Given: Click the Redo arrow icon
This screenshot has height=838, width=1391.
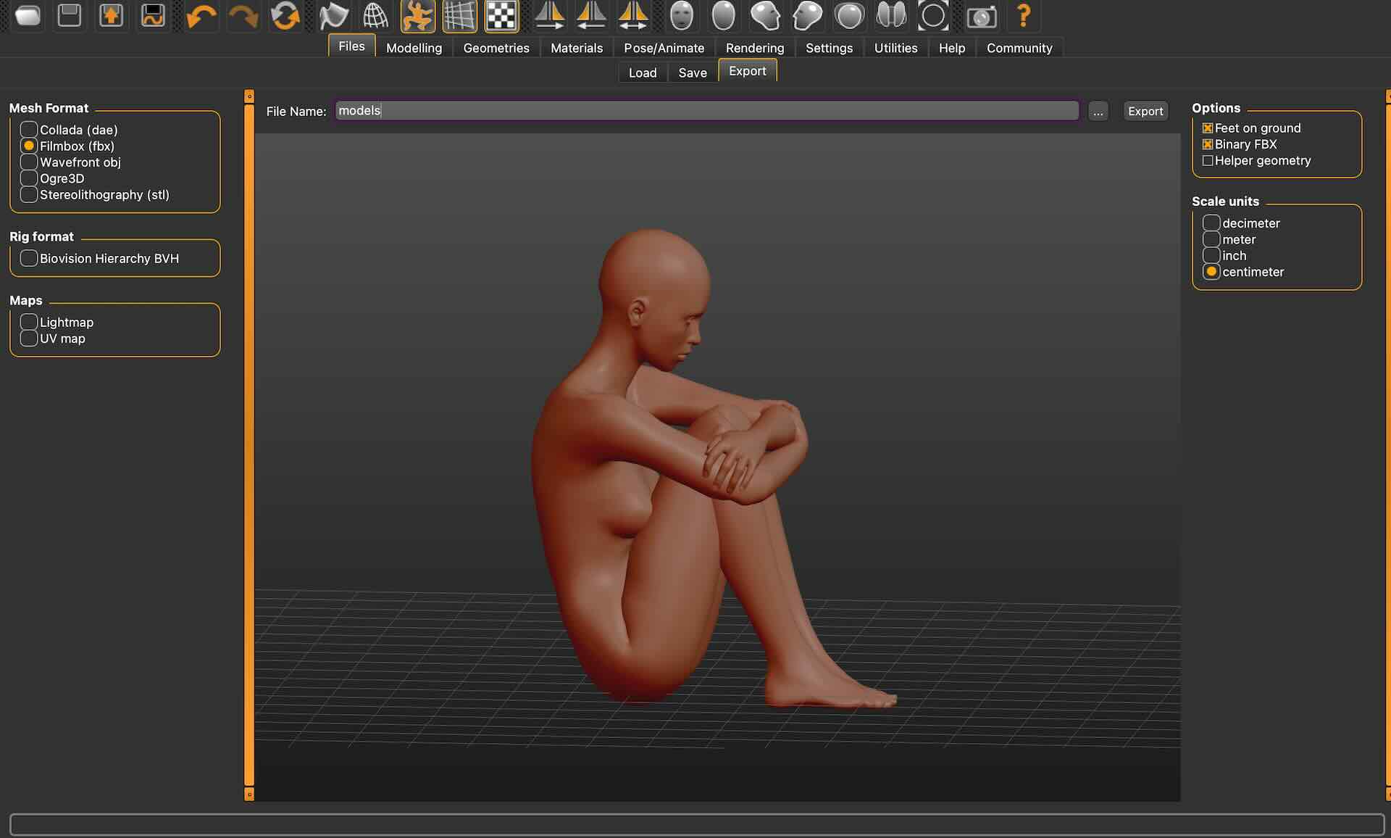Looking at the screenshot, I should (x=243, y=16).
